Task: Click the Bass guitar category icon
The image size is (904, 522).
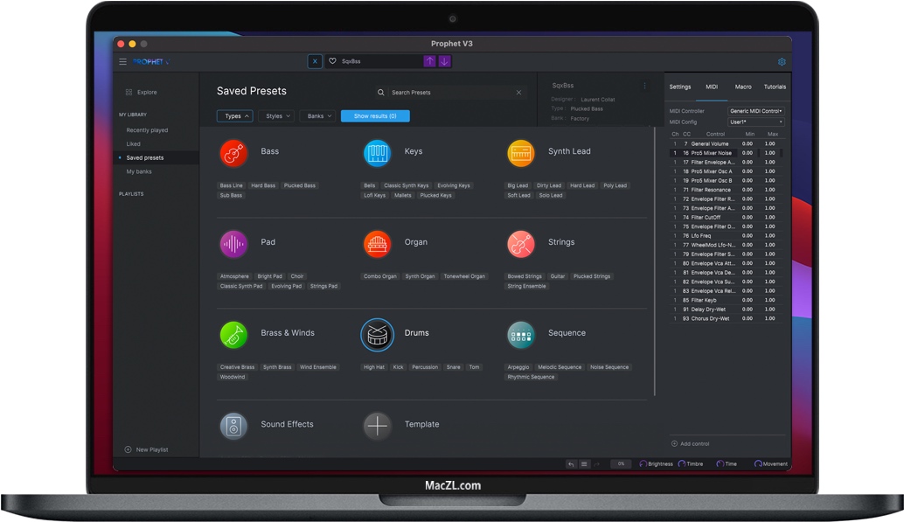Action: [x=233, y=153]
